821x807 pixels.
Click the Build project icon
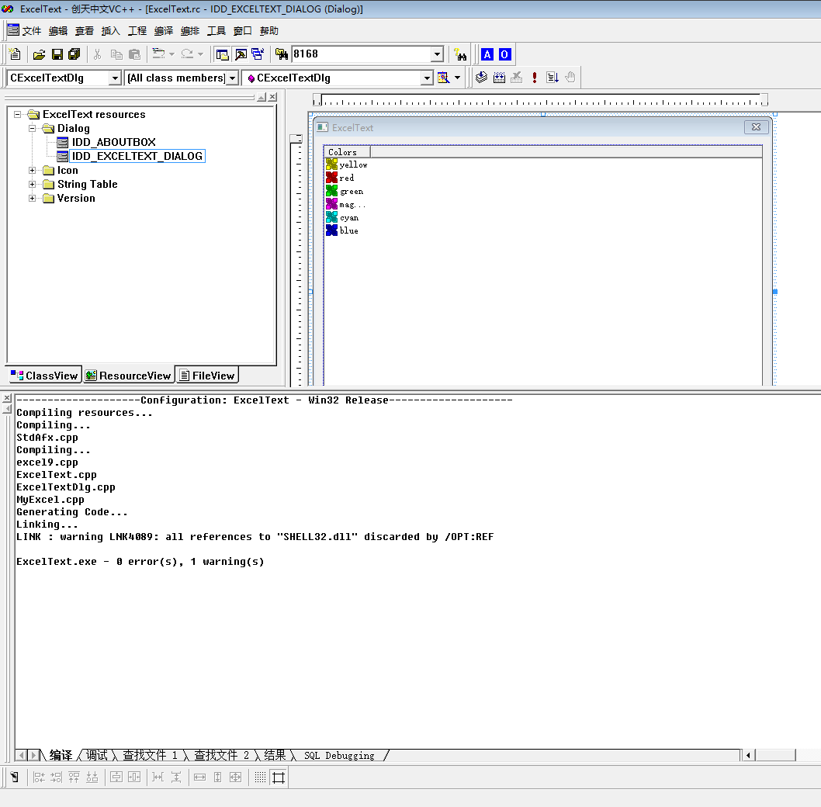tap(499, 78)
